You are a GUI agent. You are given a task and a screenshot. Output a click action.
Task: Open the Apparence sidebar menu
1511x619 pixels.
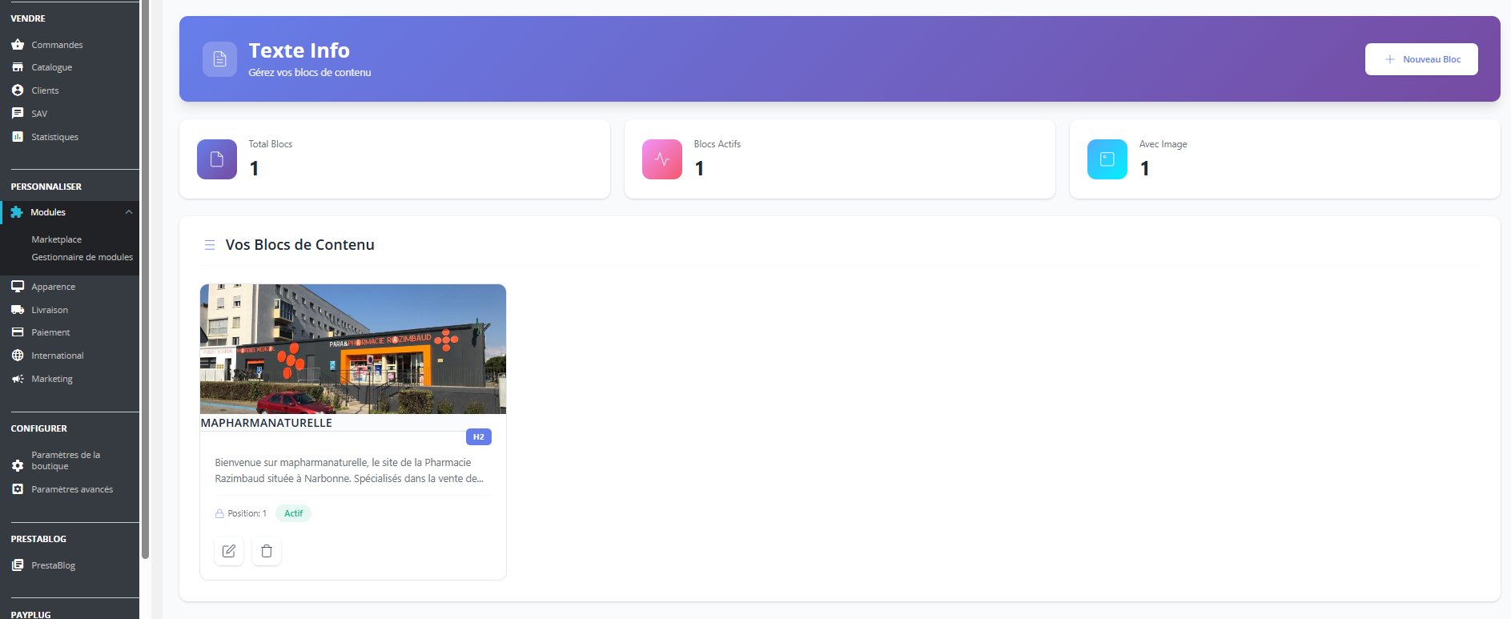click(x=53, y=287)
